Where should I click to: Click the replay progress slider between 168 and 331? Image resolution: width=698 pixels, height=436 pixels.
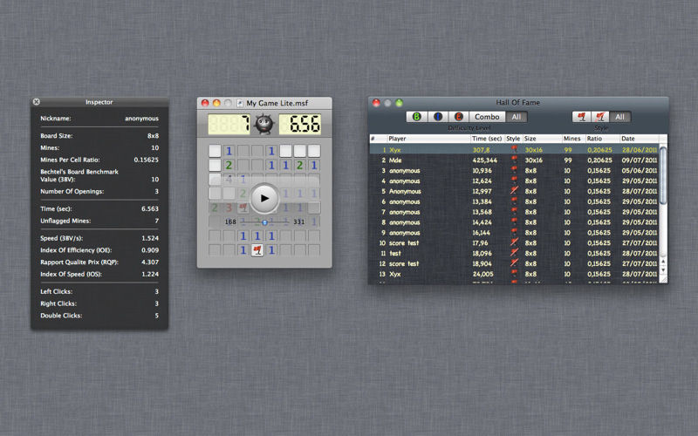(x=264, y=222)
